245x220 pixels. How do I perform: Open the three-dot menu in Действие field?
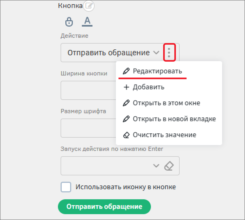click(169, 53)
